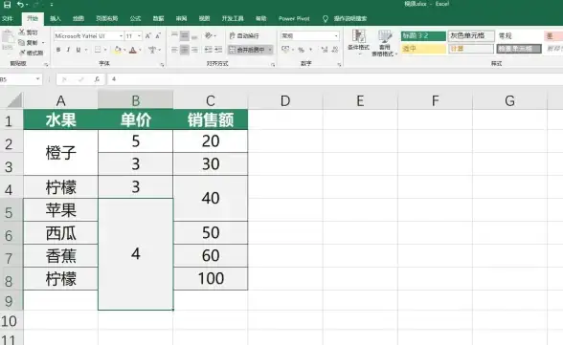The width and height of the screenshot is (563, 345).
Task: Apply the green 标题 3 2 cell style
Action: pyautogui.click(x=423, y=35)
